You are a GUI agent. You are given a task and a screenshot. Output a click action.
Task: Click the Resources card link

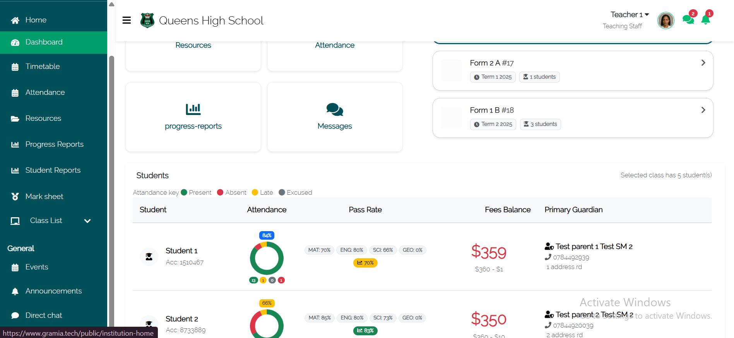193,45
